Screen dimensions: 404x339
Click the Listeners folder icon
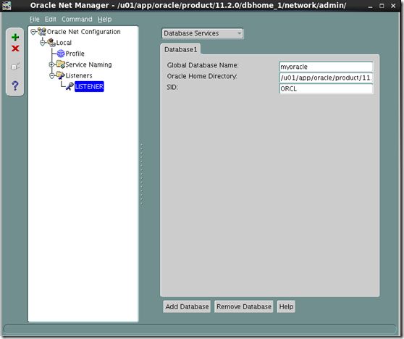click(61, 75)
